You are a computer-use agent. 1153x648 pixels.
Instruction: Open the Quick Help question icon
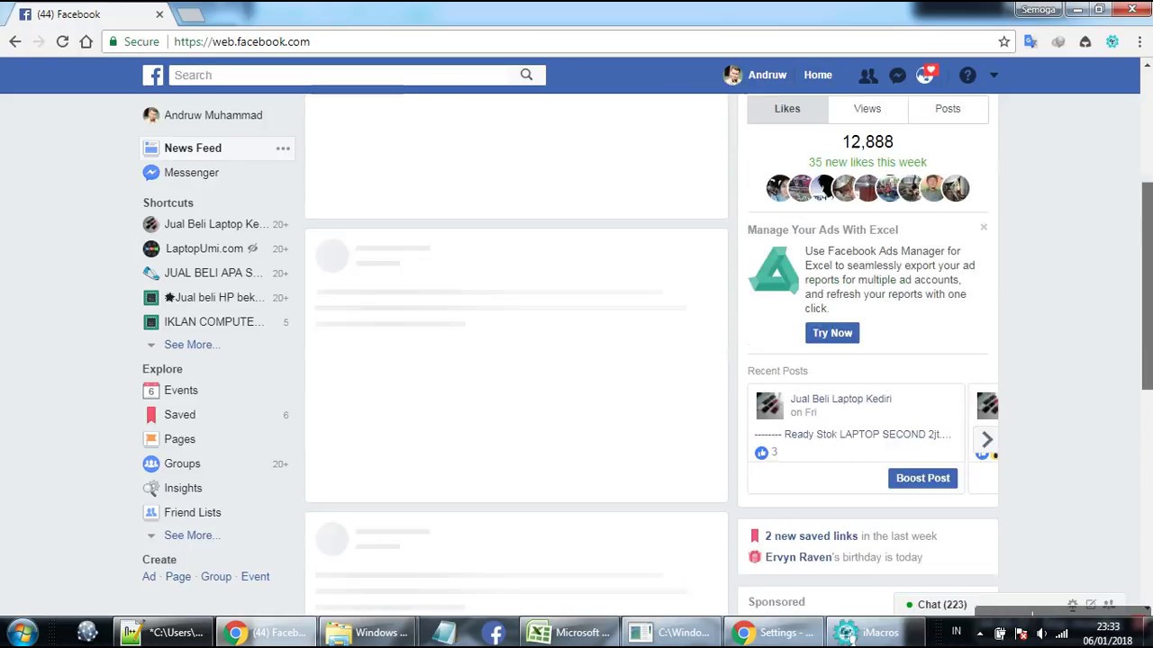pyautogui.click(x=967, y=76)
